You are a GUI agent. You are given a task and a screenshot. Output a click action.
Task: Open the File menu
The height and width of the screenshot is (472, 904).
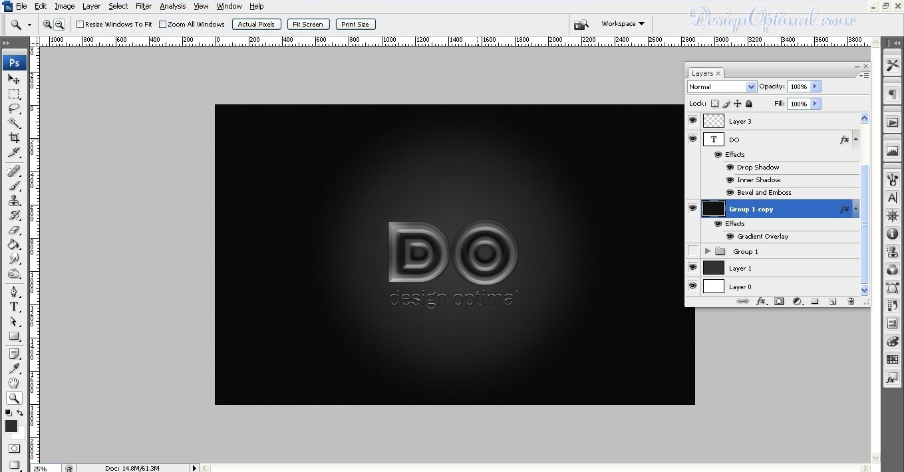(x=21, y=6)
